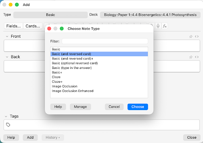Select the Basic+ note type

pos(99,72)
